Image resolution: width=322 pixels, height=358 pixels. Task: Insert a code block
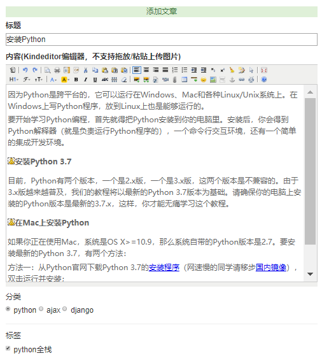click(x=76, y=70)
